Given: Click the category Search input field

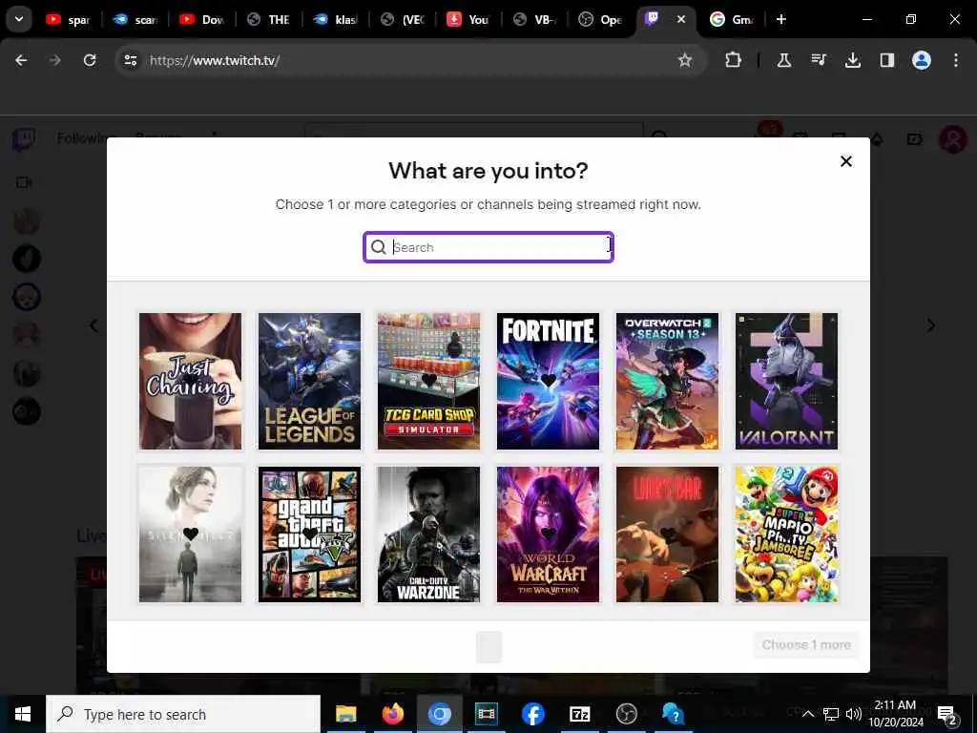Looking at the screenshot, I should (x=488, y=247).
